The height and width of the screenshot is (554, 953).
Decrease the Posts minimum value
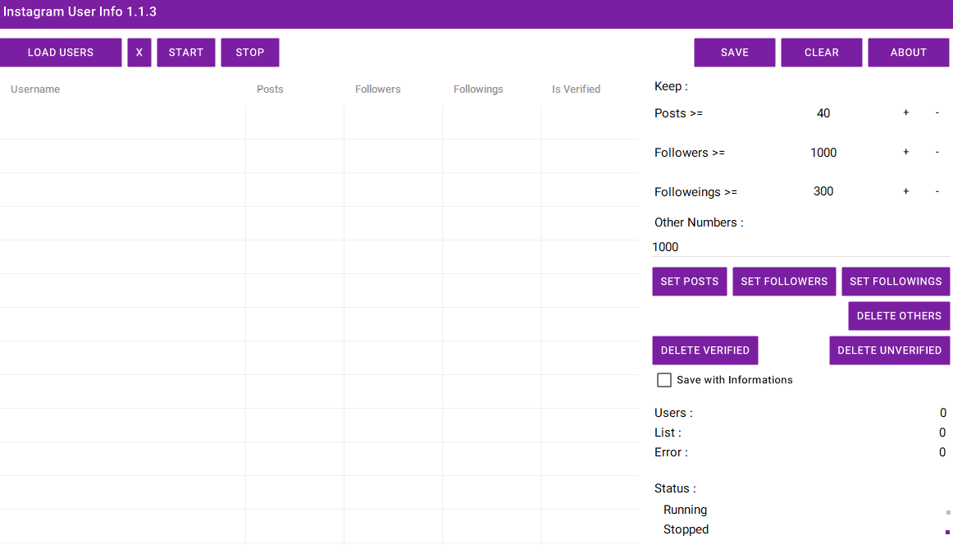pyautogui.click(x=937, y=113)
